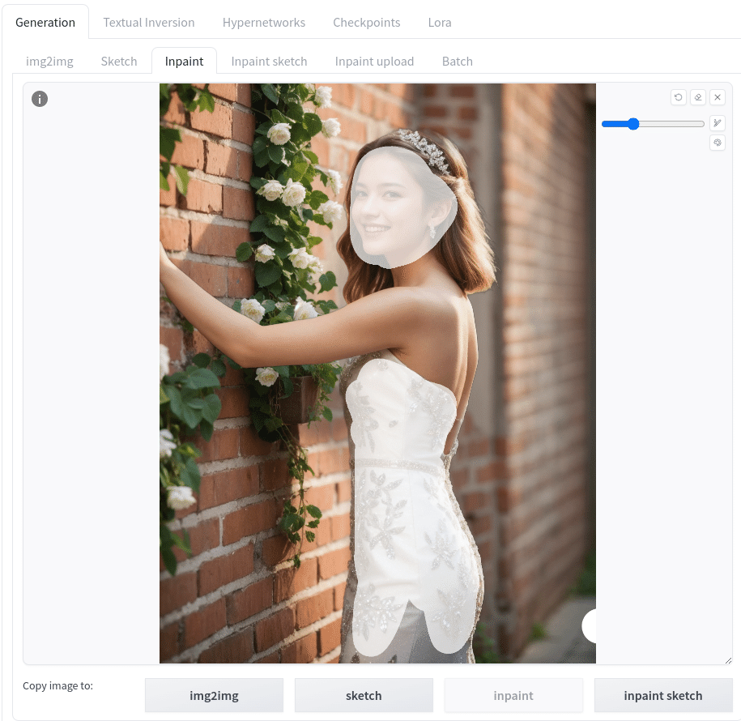The width and height of the screenshot is (741, 721).
Task: Click the canvas resize handle corner
Action: click(x=728, y=660)
